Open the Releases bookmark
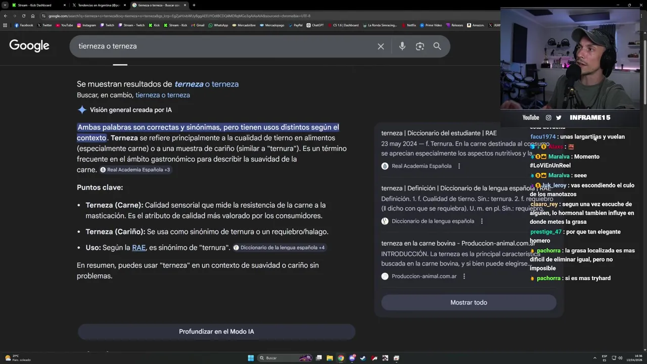Screen dimensions: 647x364 tap(454, 25)
